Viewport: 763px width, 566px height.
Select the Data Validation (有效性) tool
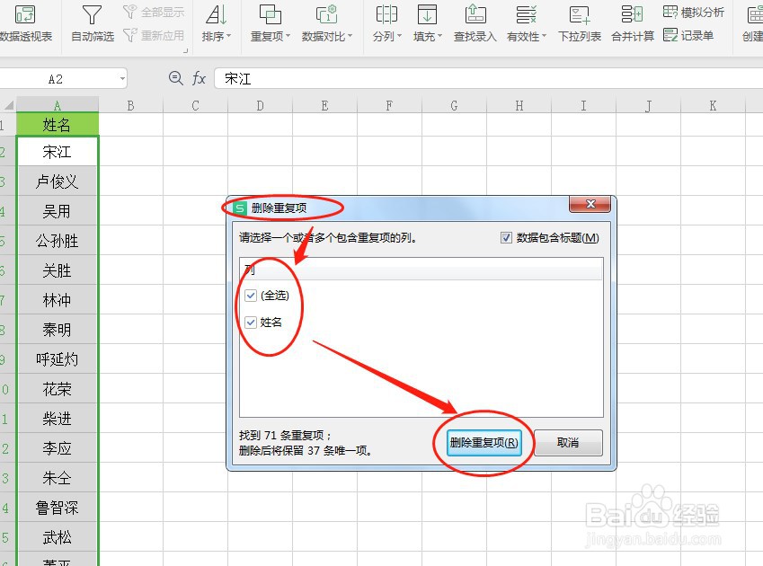click(x=524, y=24)
